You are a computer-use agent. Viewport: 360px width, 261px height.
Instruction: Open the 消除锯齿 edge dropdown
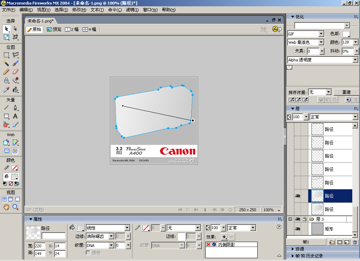(111, 236)
